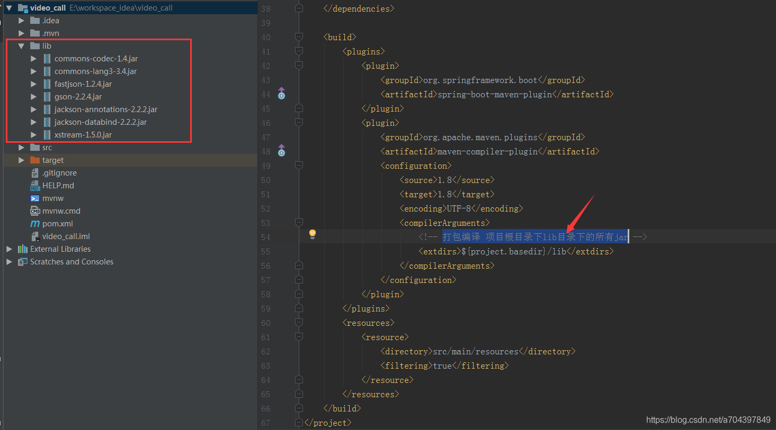Click the commons-codec-1.4.jar archive icon
This screenshot has height=430, width=776.
pos(47,59)
